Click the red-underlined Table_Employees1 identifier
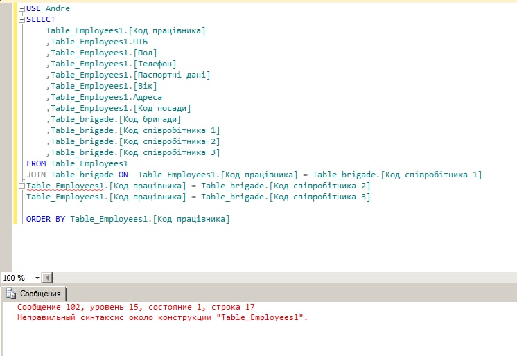Viewport: 517px width, 356px height. pos(65,186)
